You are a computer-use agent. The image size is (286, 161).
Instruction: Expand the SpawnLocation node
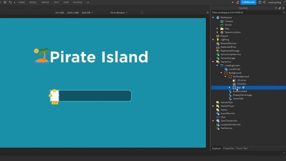217,32
